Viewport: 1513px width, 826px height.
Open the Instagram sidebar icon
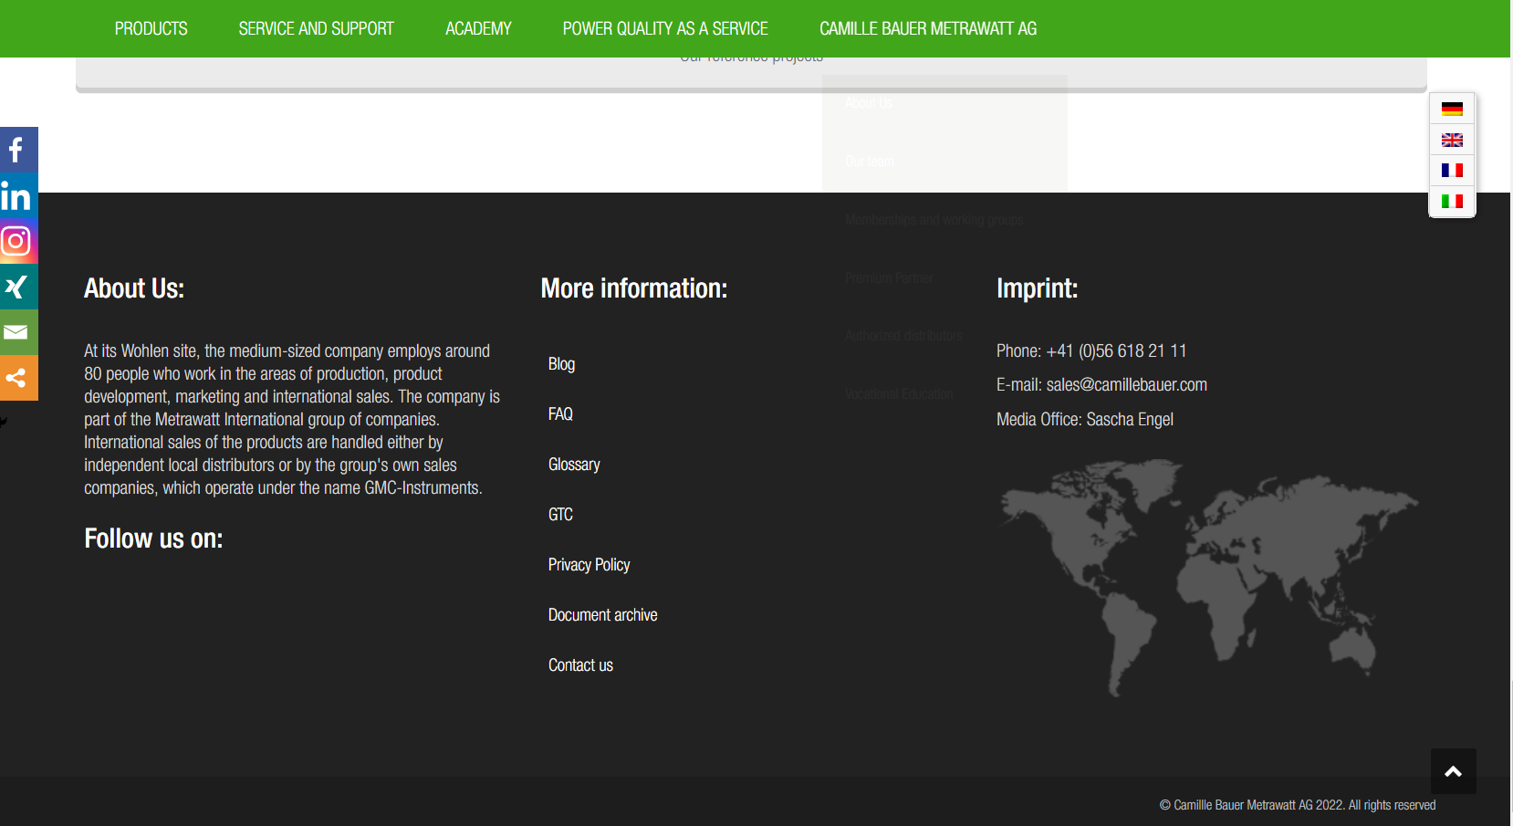pyautogui.click(x=18, y=241)
